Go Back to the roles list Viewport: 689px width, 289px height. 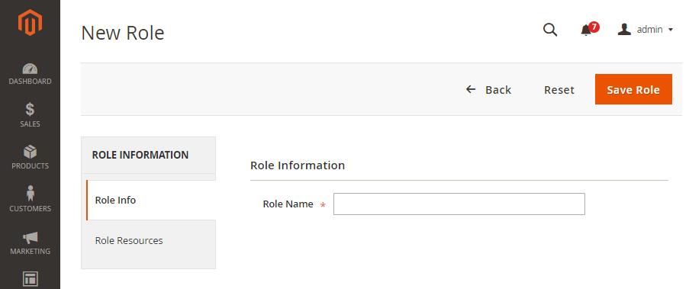pos(488,90)
